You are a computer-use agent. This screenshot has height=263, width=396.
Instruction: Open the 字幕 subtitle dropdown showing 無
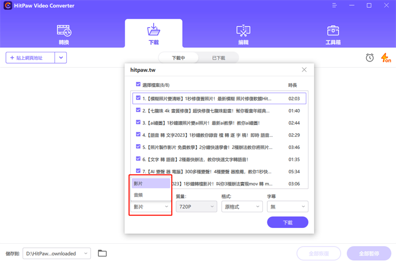tap(288, 207)
